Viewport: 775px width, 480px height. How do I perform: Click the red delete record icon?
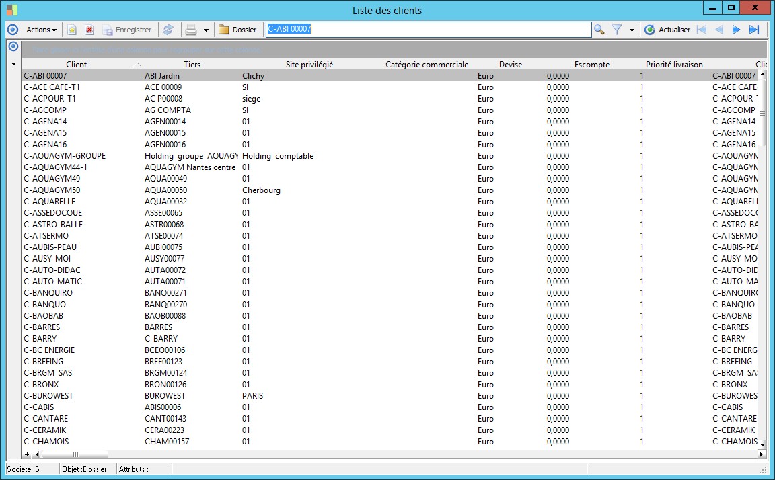click(89, 30)
